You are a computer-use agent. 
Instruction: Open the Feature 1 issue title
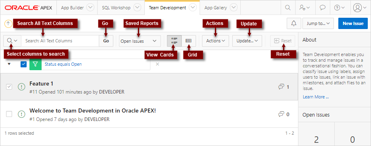coord(42,83)
